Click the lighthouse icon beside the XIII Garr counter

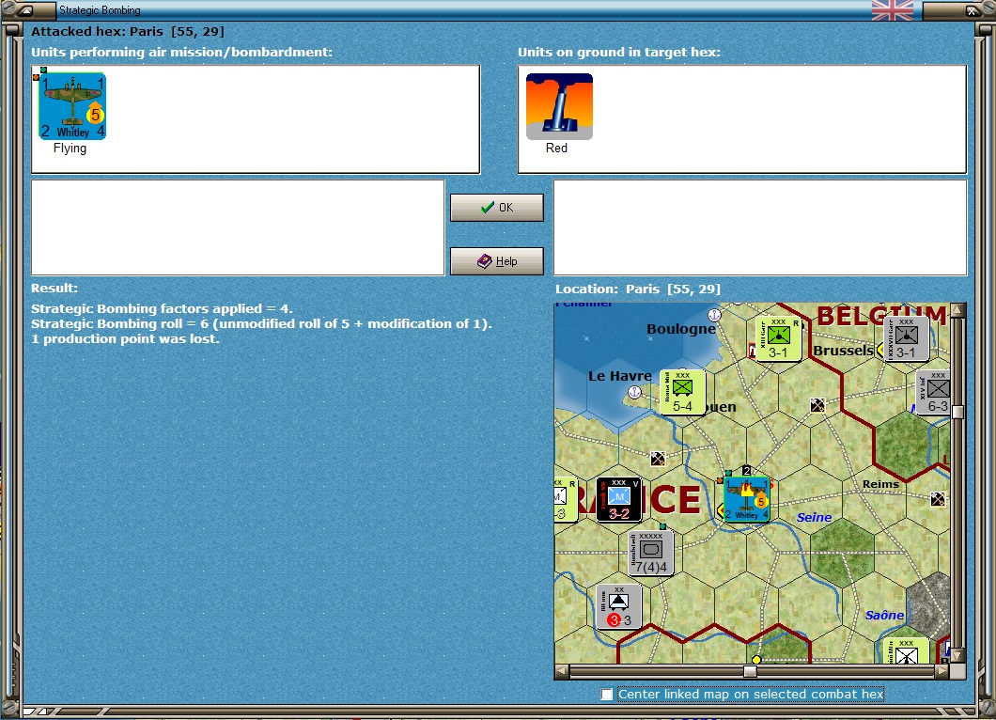pyautogui.click(x=752, y=352)
